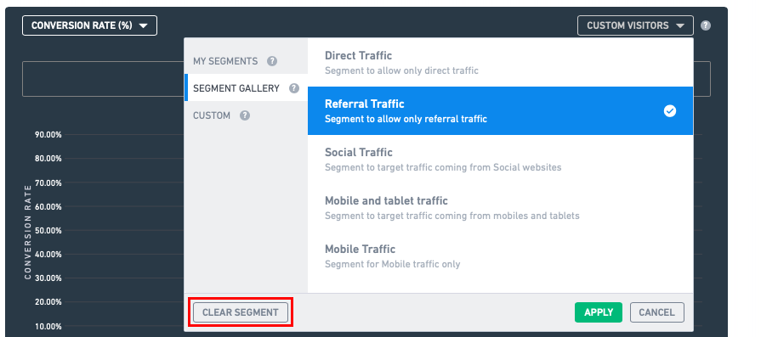Image resolution: width=761 pixels, height=337 pixels.
Task: Click help icon beside My Segments
Action: [272, 61]
